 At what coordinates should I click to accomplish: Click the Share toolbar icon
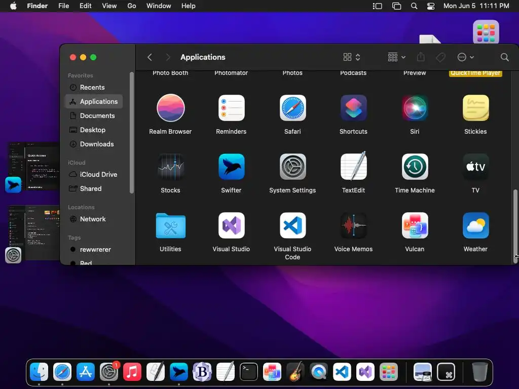421,57
